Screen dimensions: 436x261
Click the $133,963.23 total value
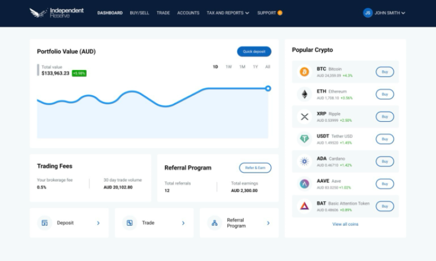pyautogui.click(x=55, y=73)
